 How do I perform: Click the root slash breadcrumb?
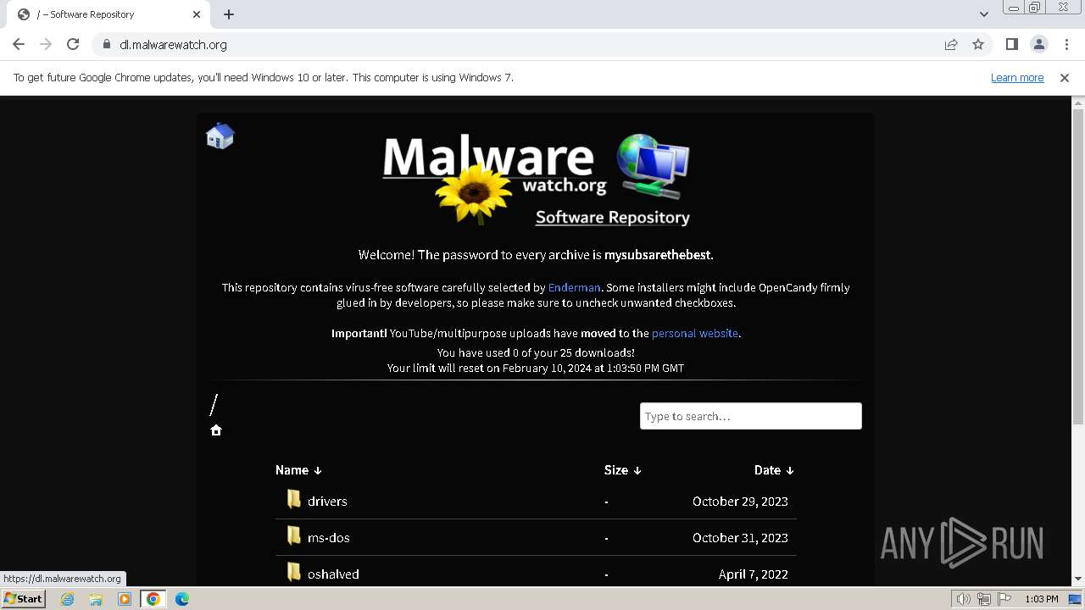point(214,405)
